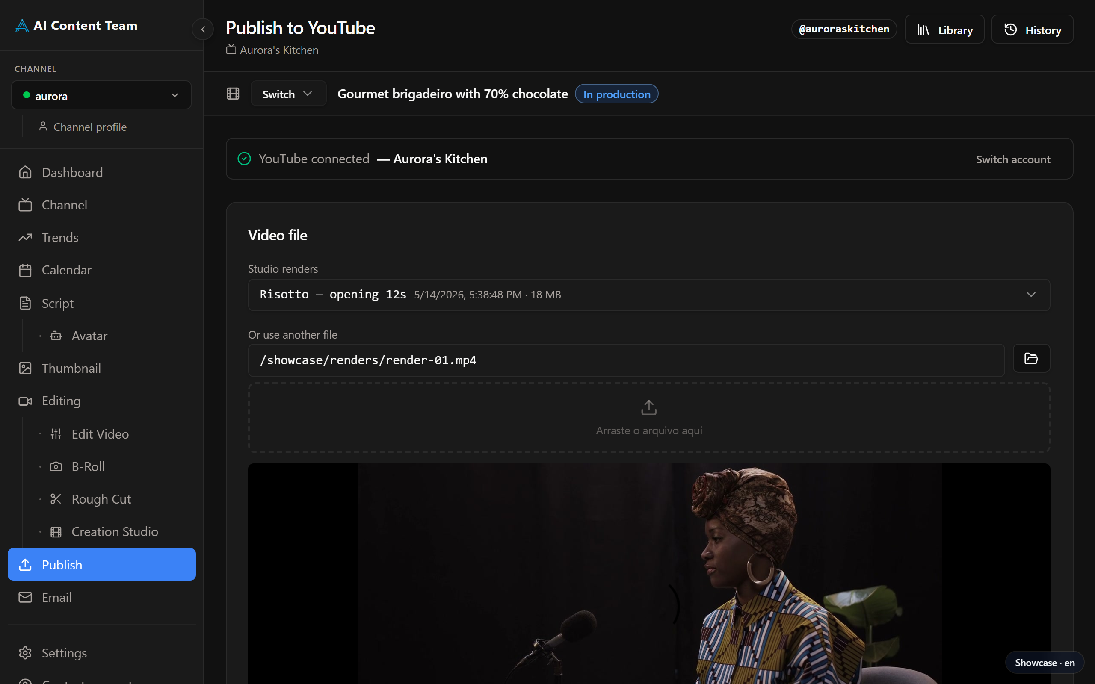
Task: Open Channel profile
Action: coord(83,127)
